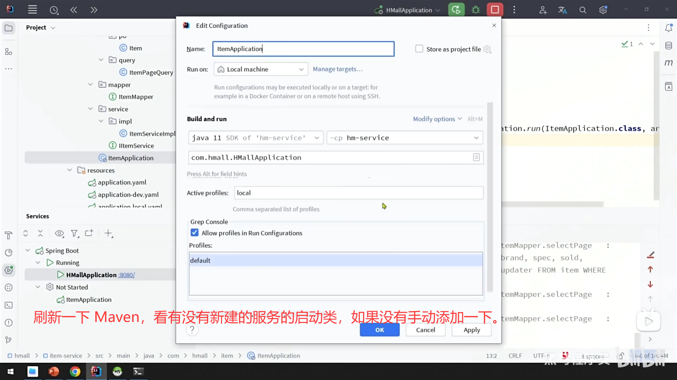The height and width of the screenshot is (380, 677).
Task: Click the Debug bug icon in toolbar
Action: coord(476,10)
